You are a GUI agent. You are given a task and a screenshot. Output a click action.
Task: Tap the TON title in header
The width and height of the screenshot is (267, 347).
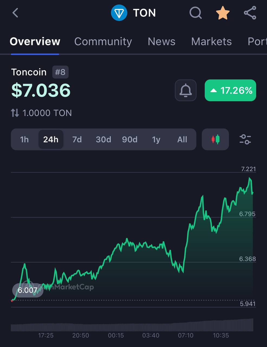(144, 13)
